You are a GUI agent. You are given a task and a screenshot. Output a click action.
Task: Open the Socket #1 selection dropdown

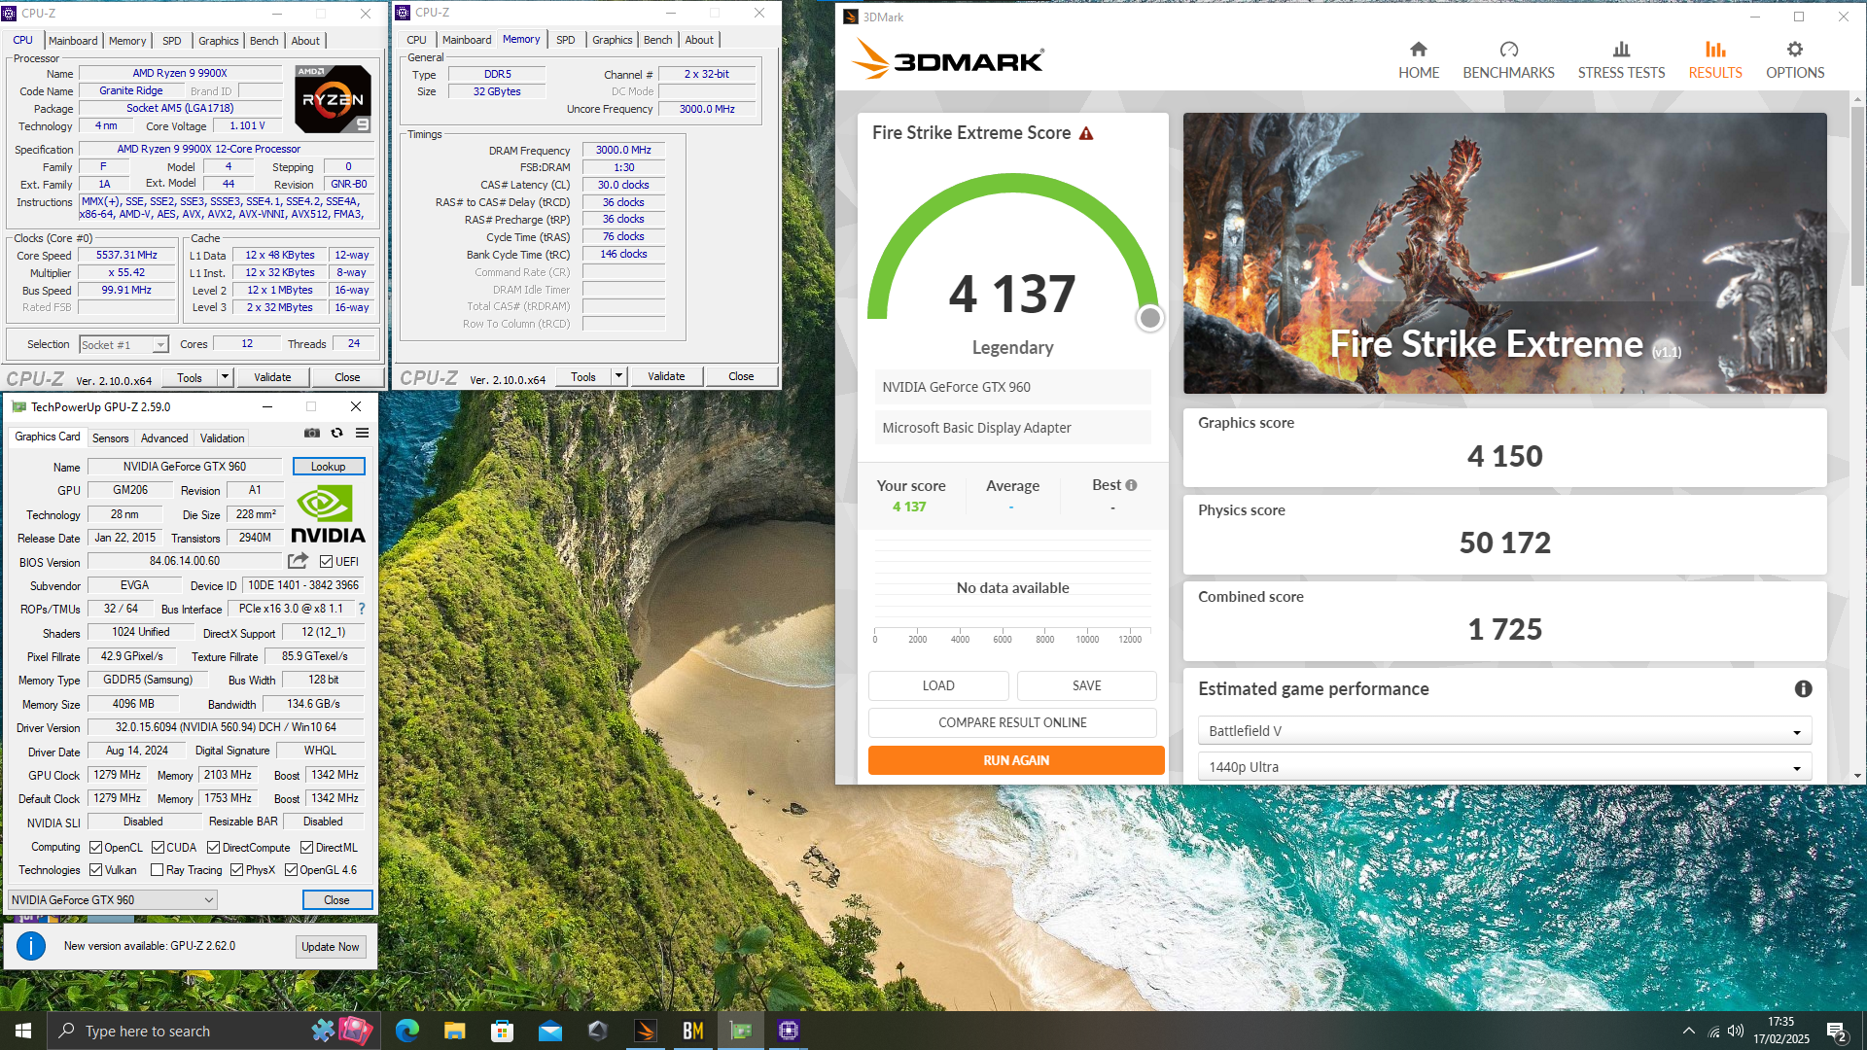pos(123,344)
